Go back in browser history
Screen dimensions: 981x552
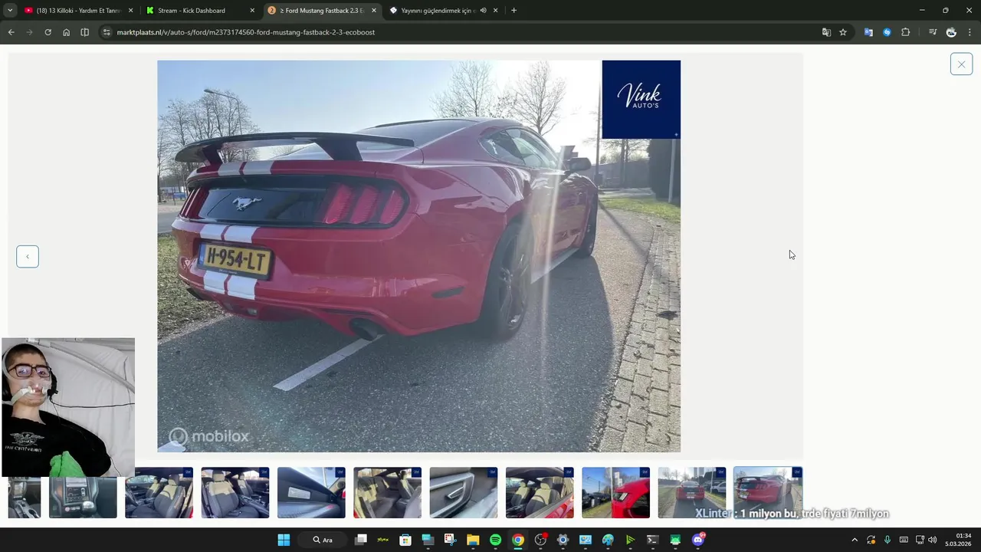click(x=11, y=32)
